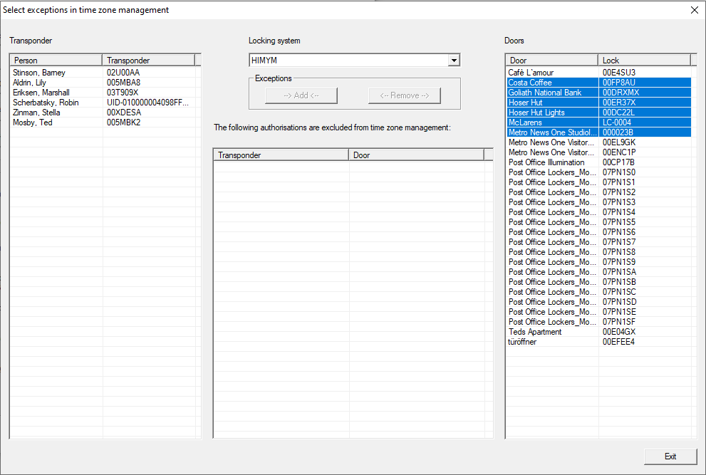Sort by Person column header

[56, 61]
